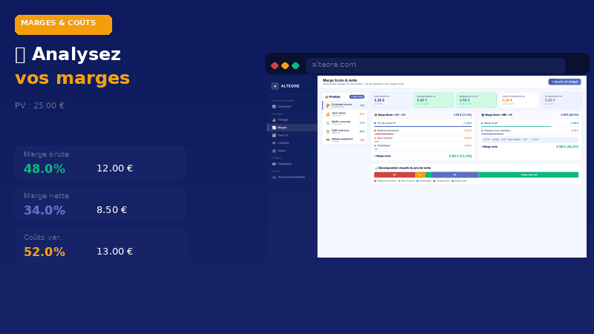Click the Marge brute 48.0% card
Viewport: 594px width, 334px height.
tap(100, 163)
